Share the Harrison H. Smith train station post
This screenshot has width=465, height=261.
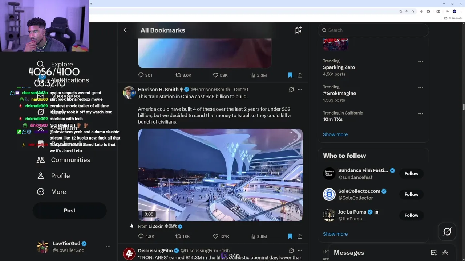pos(300,236)
